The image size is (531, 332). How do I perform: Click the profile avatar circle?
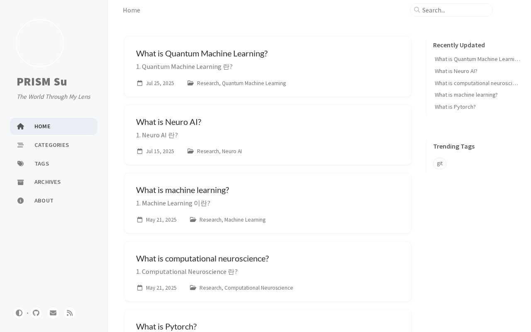click(x=40, y=43)
